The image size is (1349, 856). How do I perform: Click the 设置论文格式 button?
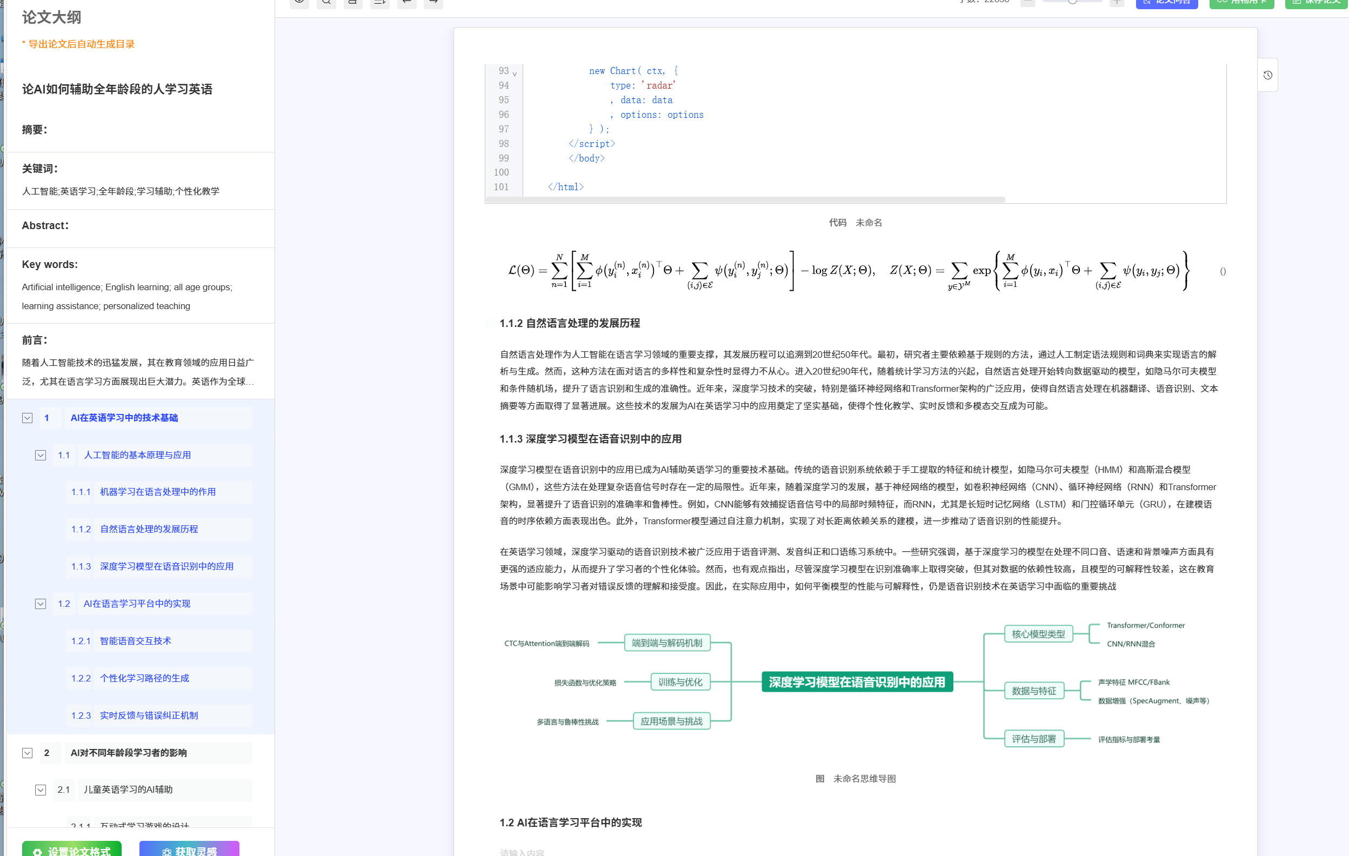point(72,850)
